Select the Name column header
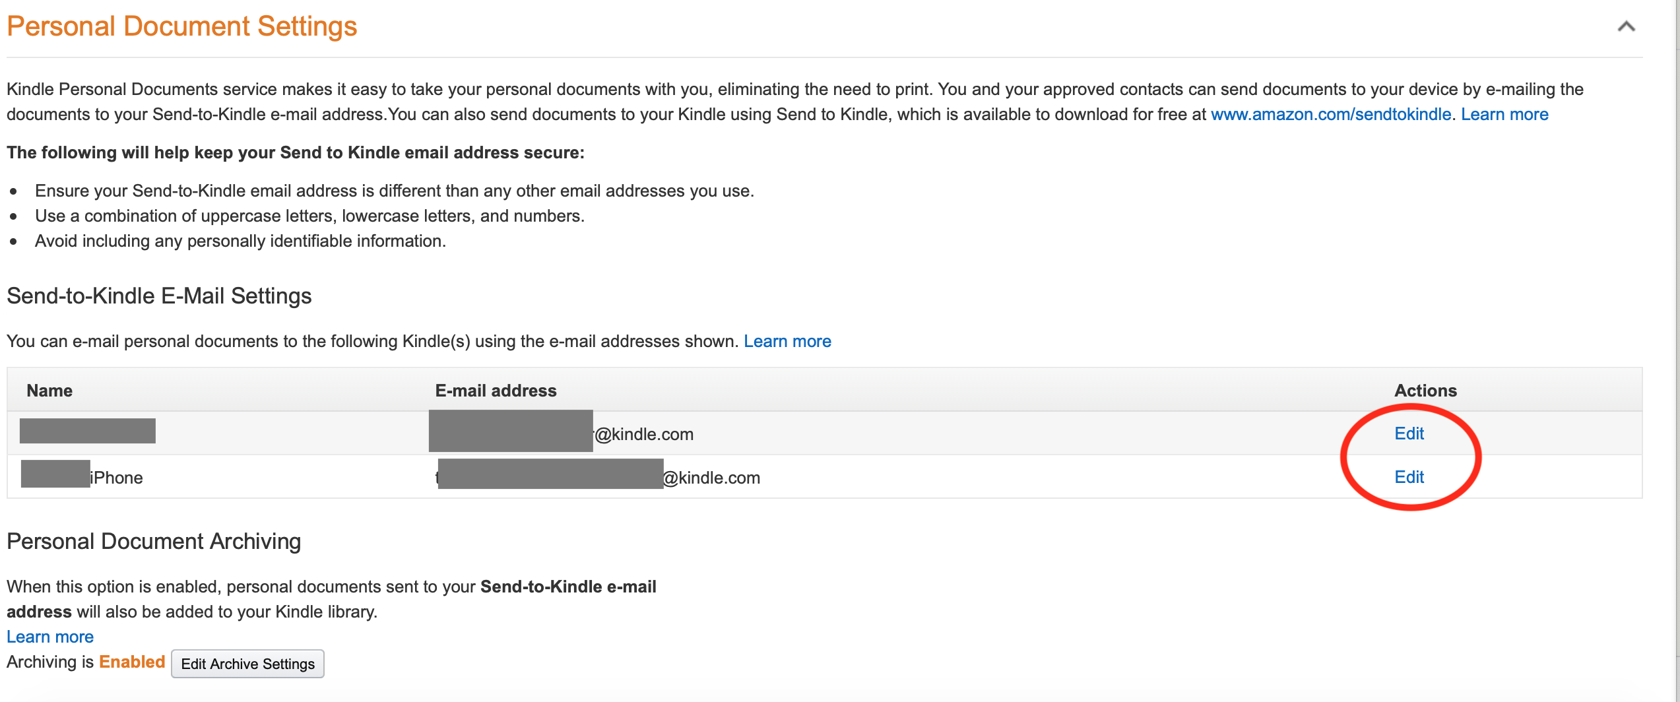The height and width of the screenshot is (702, 1680). click(x=49, y=390)
